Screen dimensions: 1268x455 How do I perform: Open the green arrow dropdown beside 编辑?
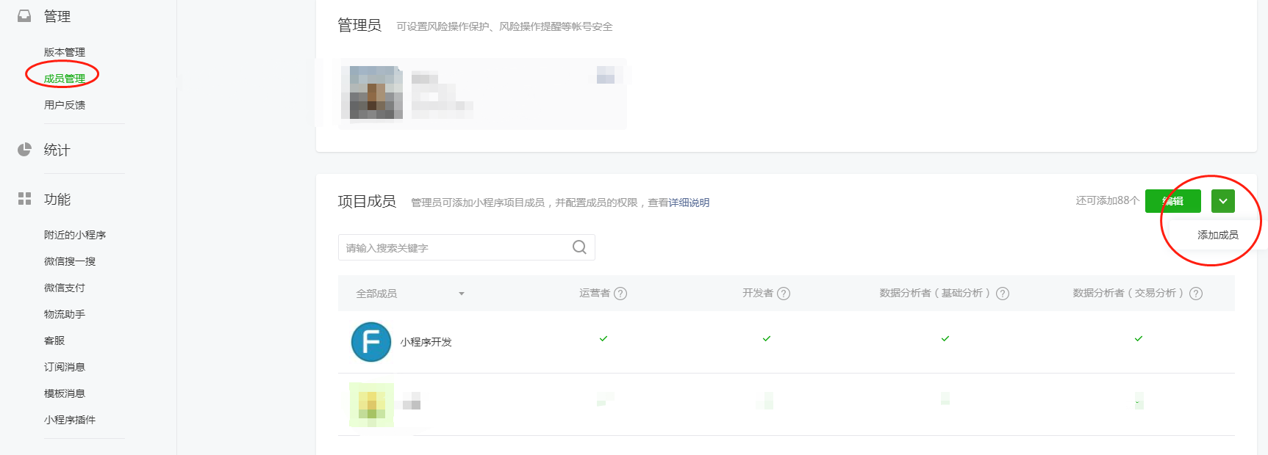pyautogui.click(x=1223, y=201)
